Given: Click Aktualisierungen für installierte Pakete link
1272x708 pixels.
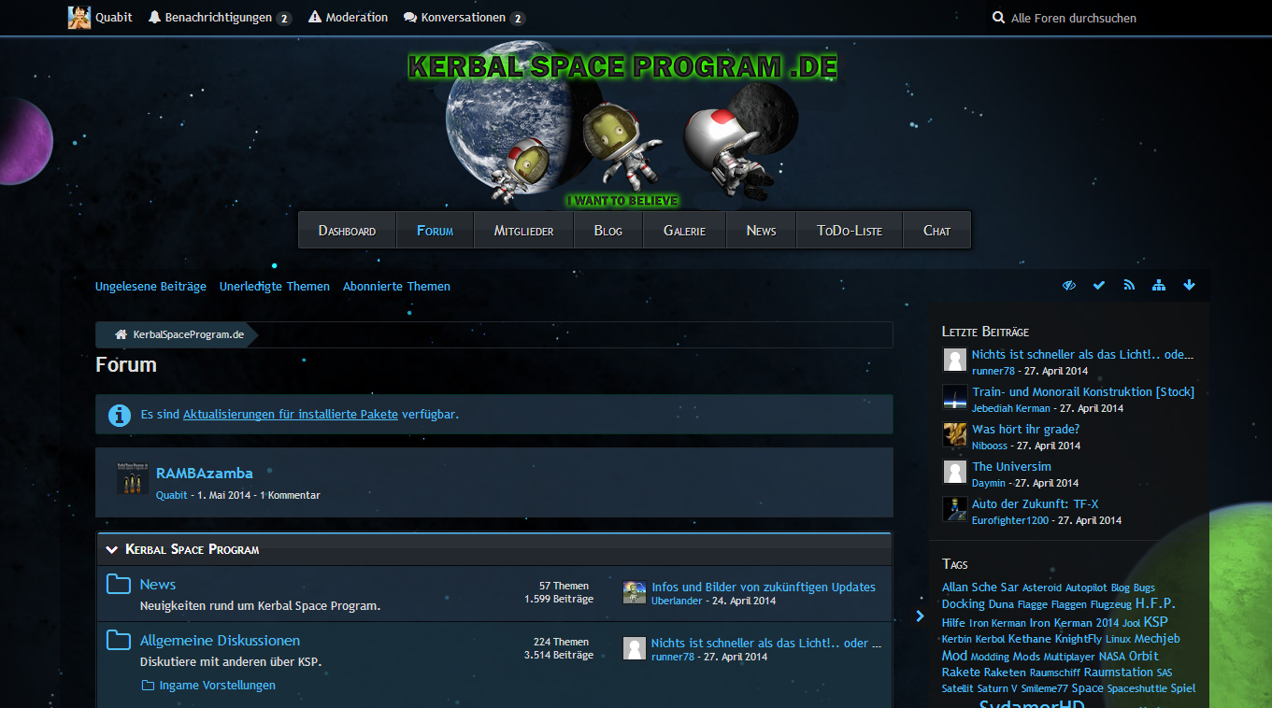Looking at the screenshot, I should click(291, 415).
